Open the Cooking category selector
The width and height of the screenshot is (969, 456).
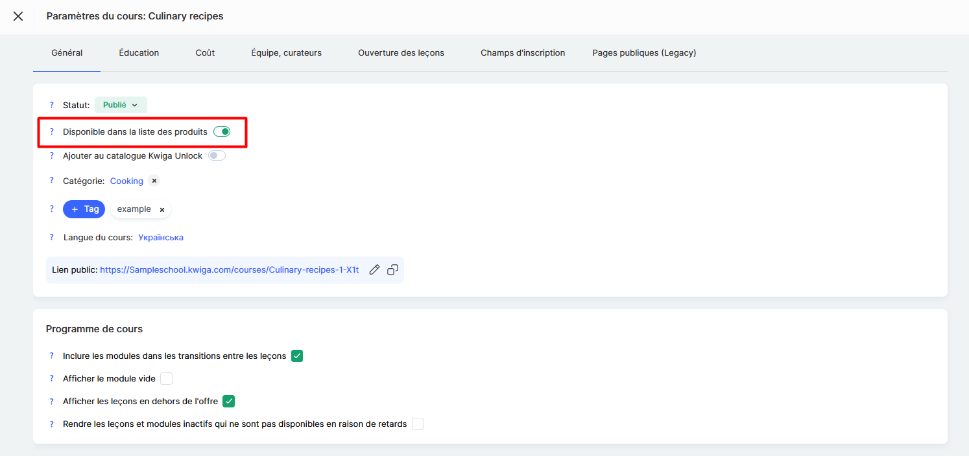pyautogui.click(x=126, y=181)
